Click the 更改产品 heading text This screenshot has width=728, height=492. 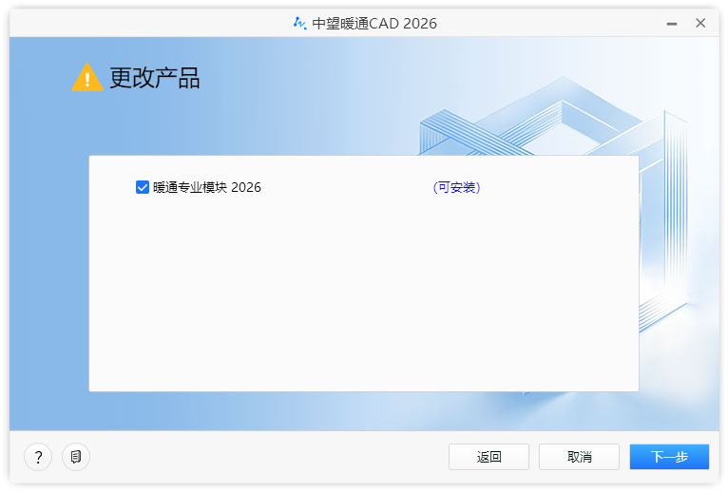155,78
